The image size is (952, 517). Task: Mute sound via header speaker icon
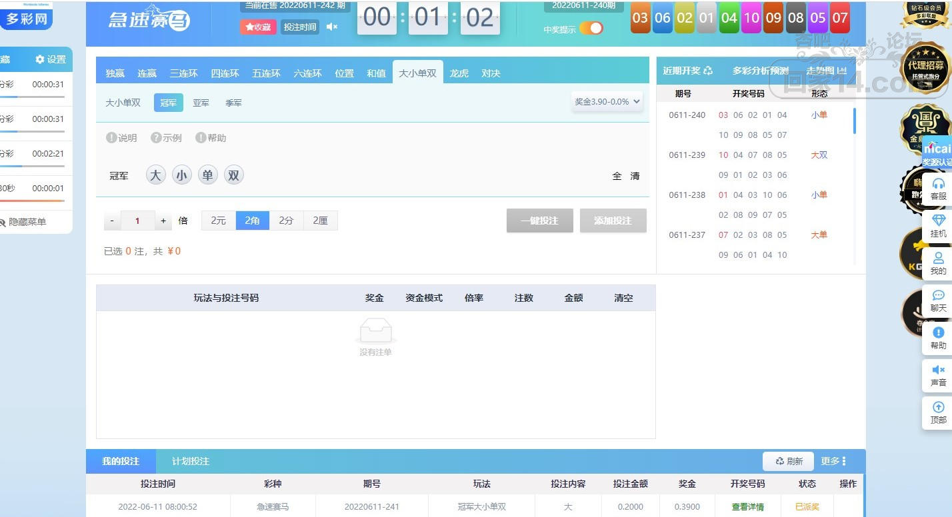331,27
